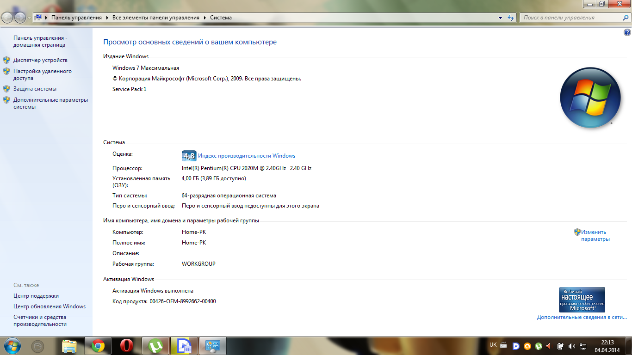Click 'Индекс производительности Windows' link
Image resolution: width=632 pixels, height=355 pixels.
coord(247,156)
